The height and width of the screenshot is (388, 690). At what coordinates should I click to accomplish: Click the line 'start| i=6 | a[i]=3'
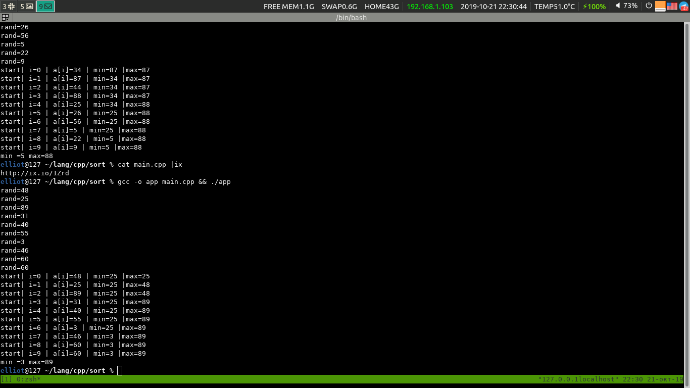point(73,328)
